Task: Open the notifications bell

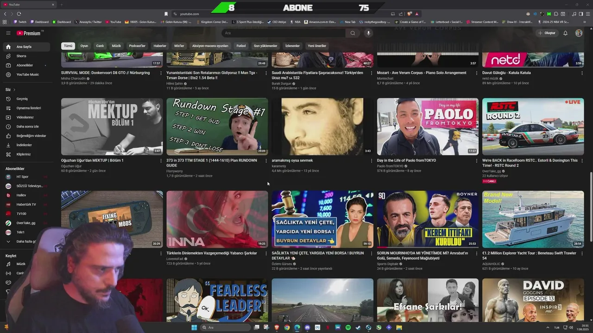Action: click(x=565, y=33)
